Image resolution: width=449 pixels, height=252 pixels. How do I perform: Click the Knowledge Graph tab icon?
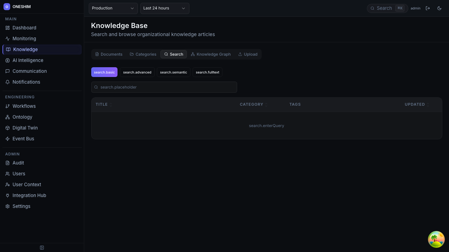(193, 54)
